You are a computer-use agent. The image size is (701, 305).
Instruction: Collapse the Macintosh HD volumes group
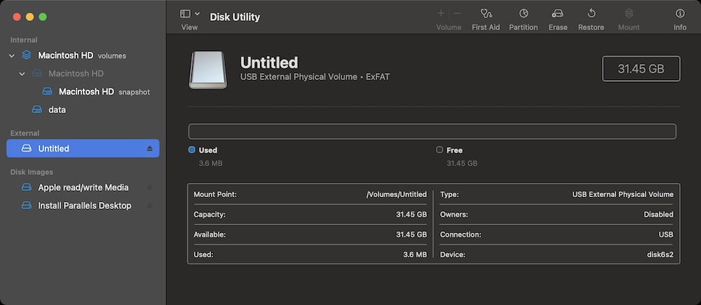(x=12, y=55)
